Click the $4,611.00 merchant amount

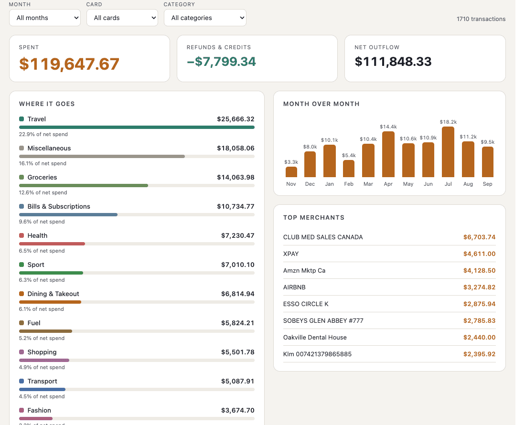coord(480,254)
